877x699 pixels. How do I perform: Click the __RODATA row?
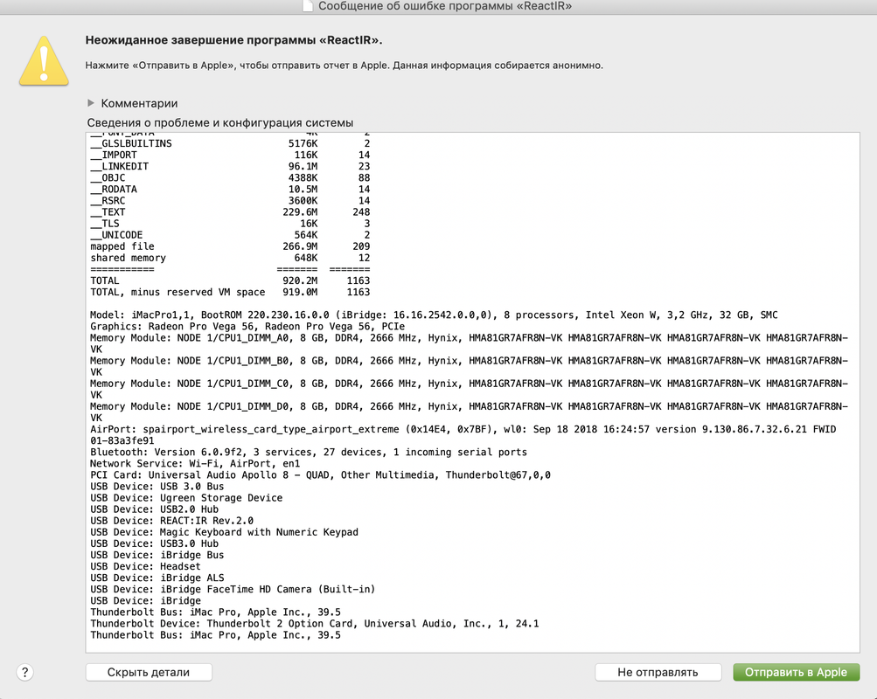[x=230, y=190]
